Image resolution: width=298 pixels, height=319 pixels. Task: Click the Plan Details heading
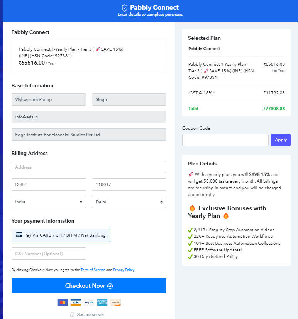tap(202, 164)
